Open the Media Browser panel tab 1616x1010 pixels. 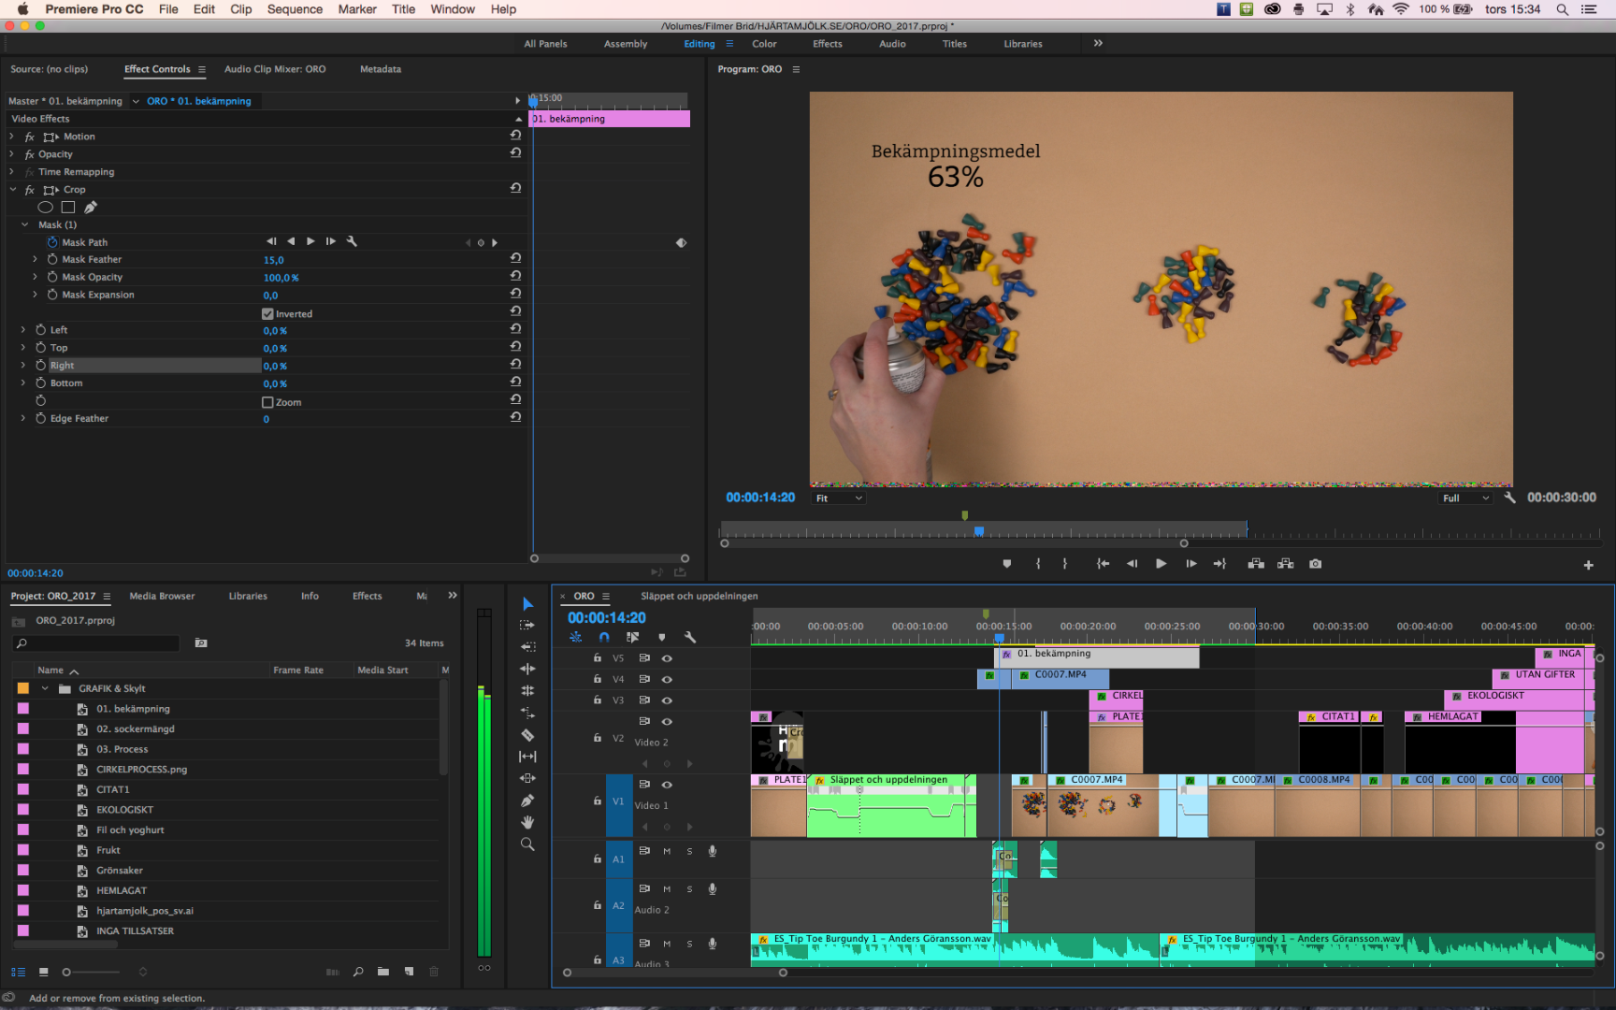[x=162, y=596]
